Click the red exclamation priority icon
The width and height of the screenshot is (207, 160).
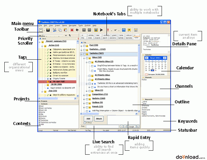click(x=108, y=30)
